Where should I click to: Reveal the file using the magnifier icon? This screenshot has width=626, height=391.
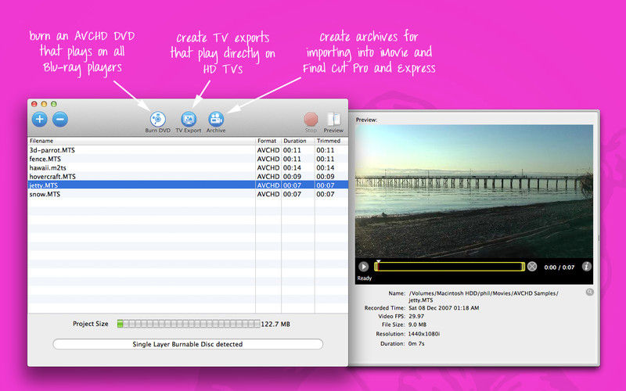point(589,292)
